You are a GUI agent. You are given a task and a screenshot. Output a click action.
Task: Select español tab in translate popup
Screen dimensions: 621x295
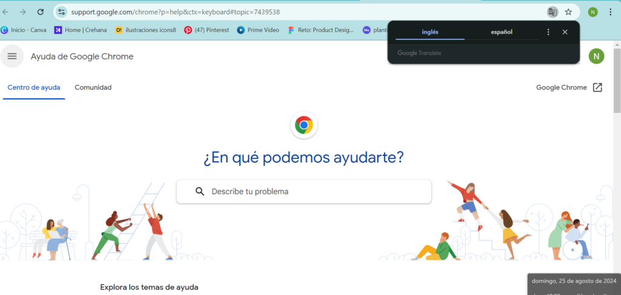click(502, 32)
